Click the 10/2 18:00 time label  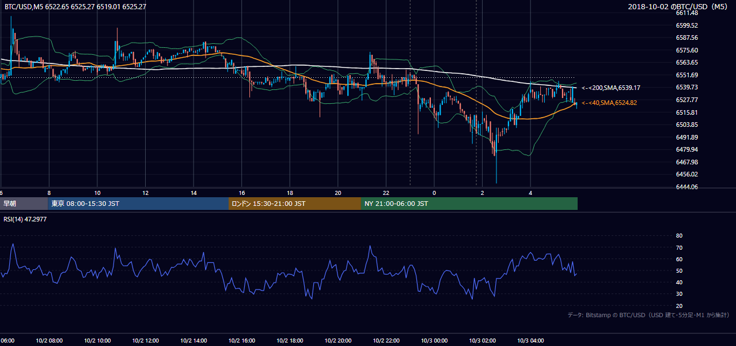pyautogui.click(x=290, y=340)
